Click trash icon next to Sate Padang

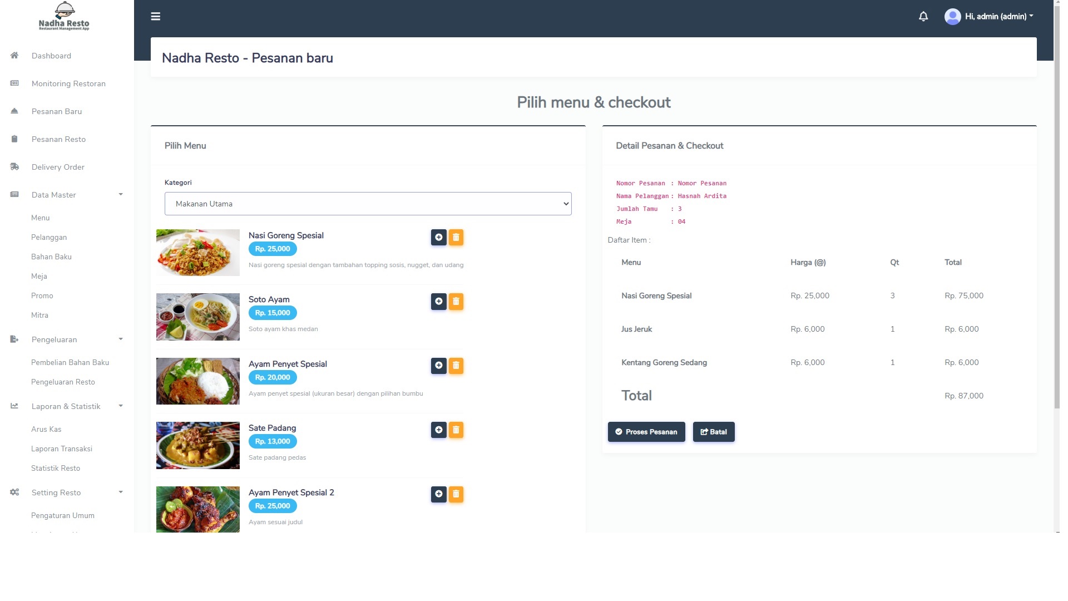[x=456, y=430]
